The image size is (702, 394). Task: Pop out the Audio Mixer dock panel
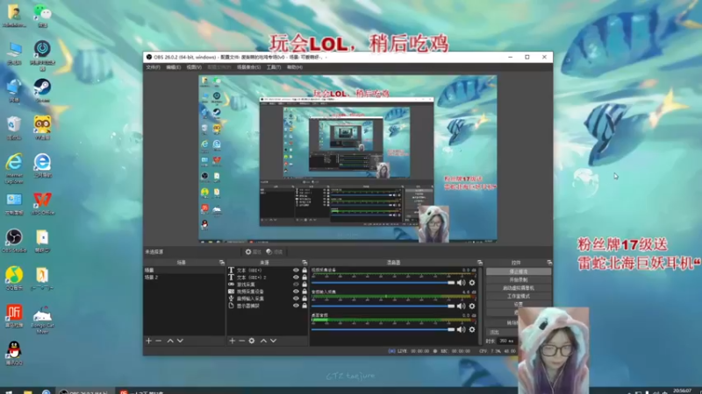coord(480,263)
